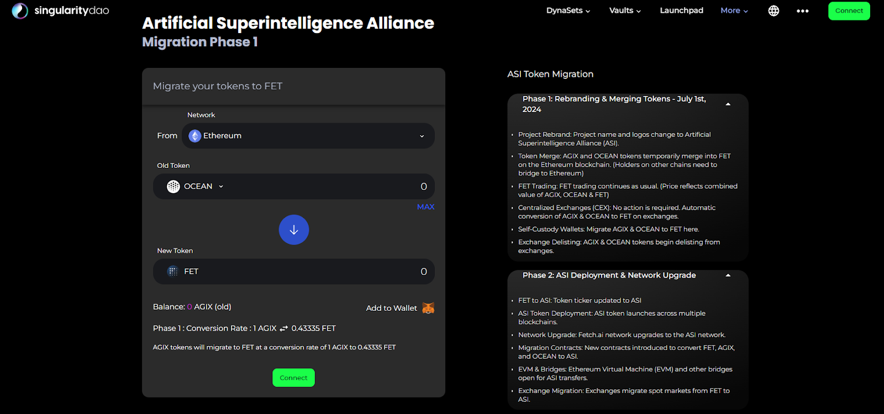Image resolution: width=884 pixels, height=414 pixels.
Task: Click the blue down-arrow swap button
Action: pos(294,230)
